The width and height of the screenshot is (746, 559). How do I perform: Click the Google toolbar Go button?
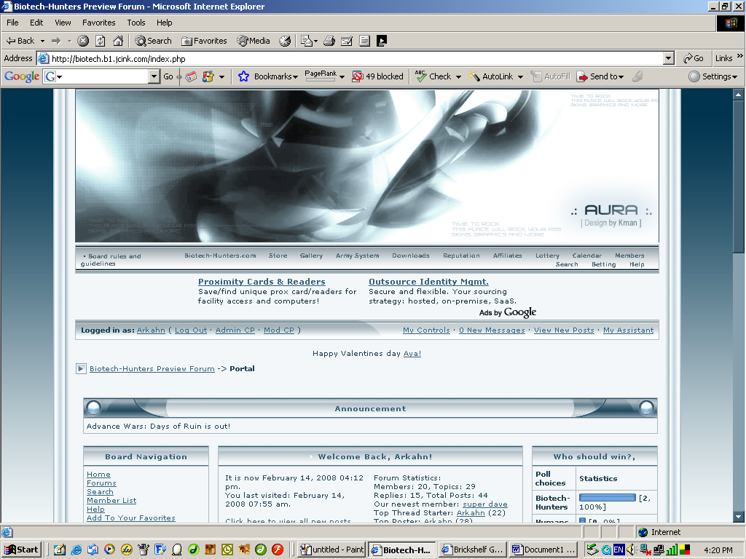tap(168, 76)
